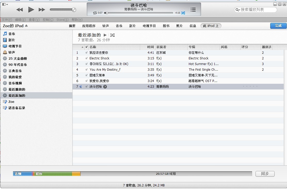
Task: Open the 查看(V) menu
Action: coord(34,20)
